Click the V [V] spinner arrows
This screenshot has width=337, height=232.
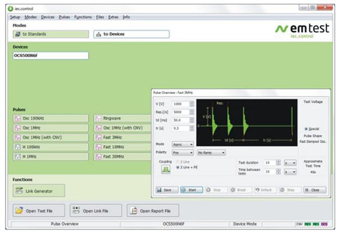coord(192,104)
